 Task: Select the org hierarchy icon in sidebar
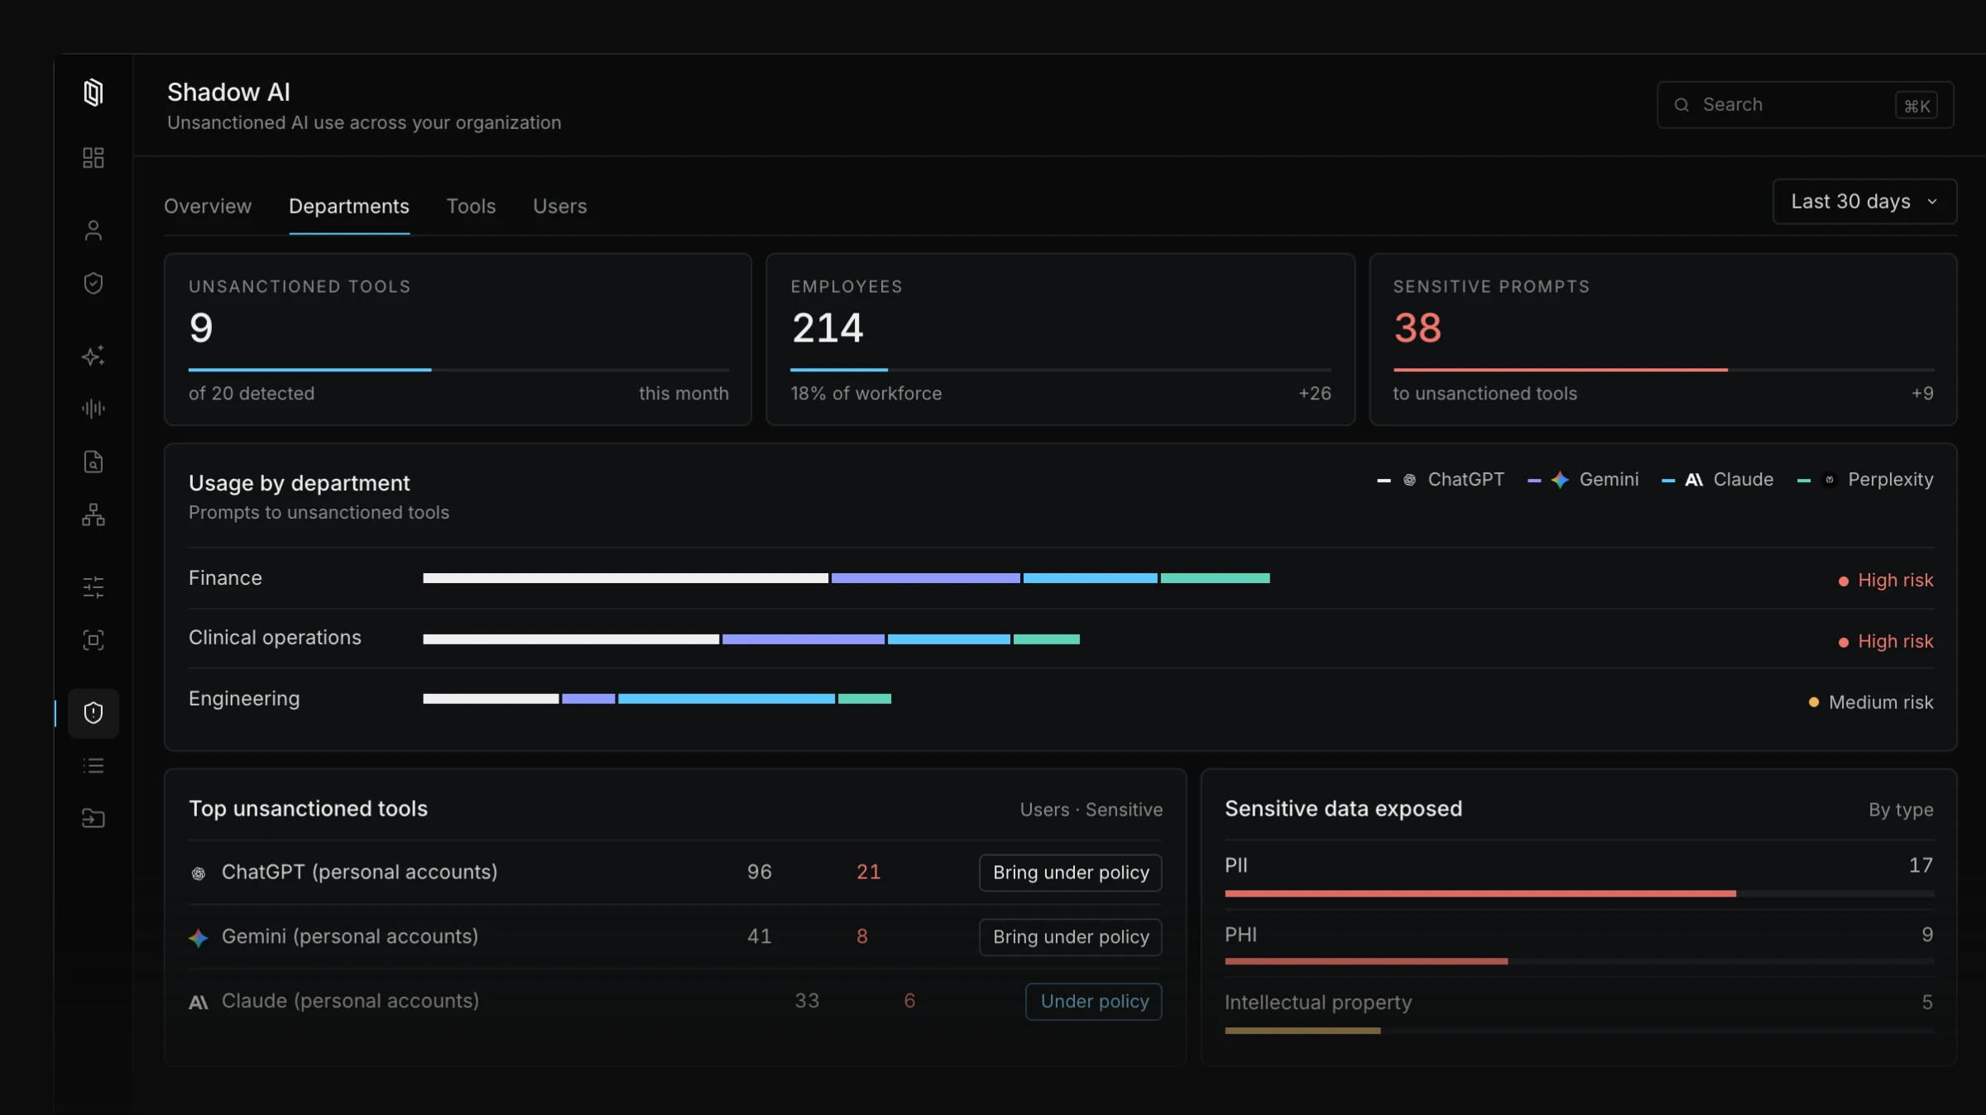[94, 514]
